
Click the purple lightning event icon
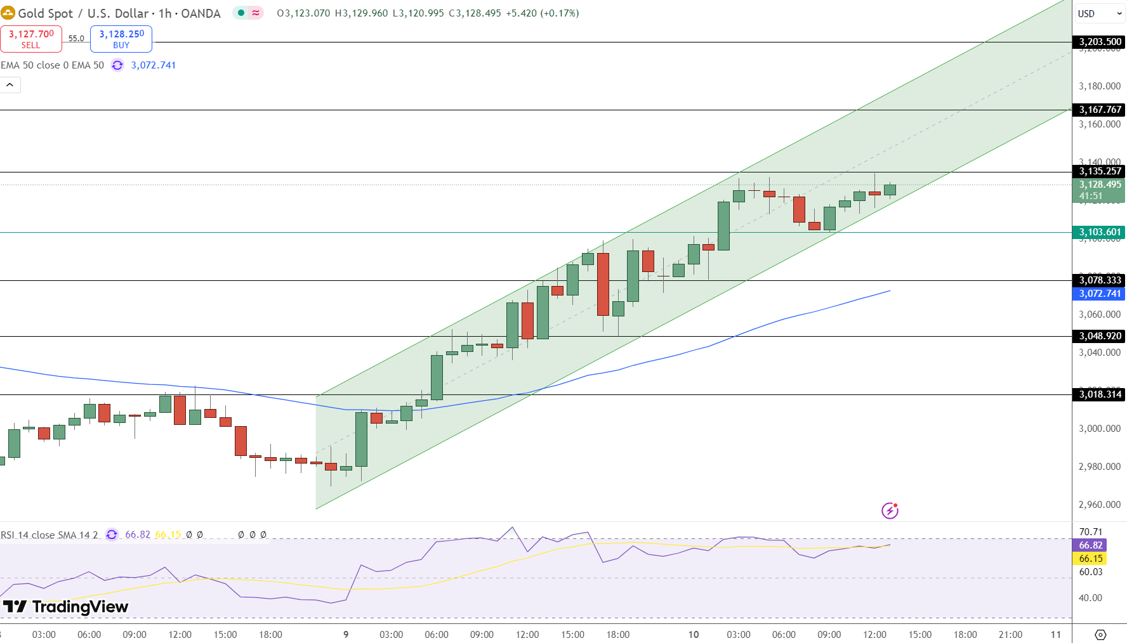pos(890,510)
